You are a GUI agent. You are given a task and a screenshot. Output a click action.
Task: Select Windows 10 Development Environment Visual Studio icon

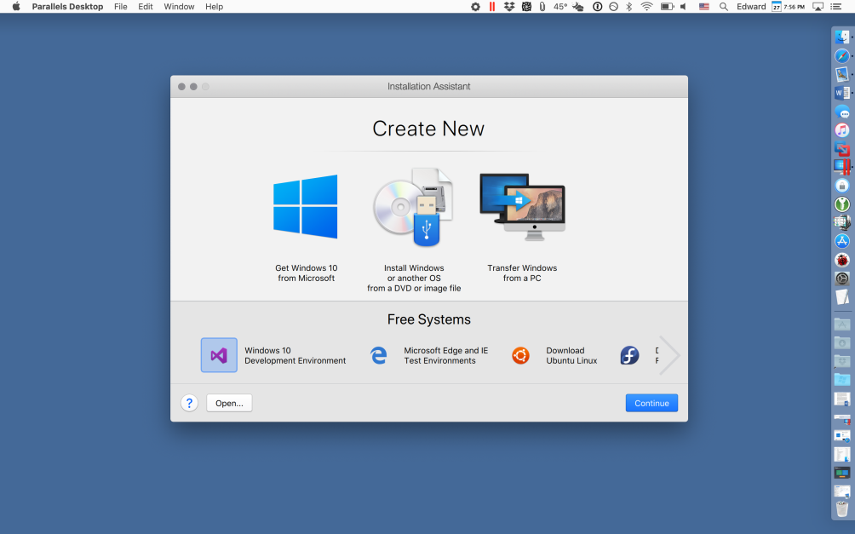(219, 355)
